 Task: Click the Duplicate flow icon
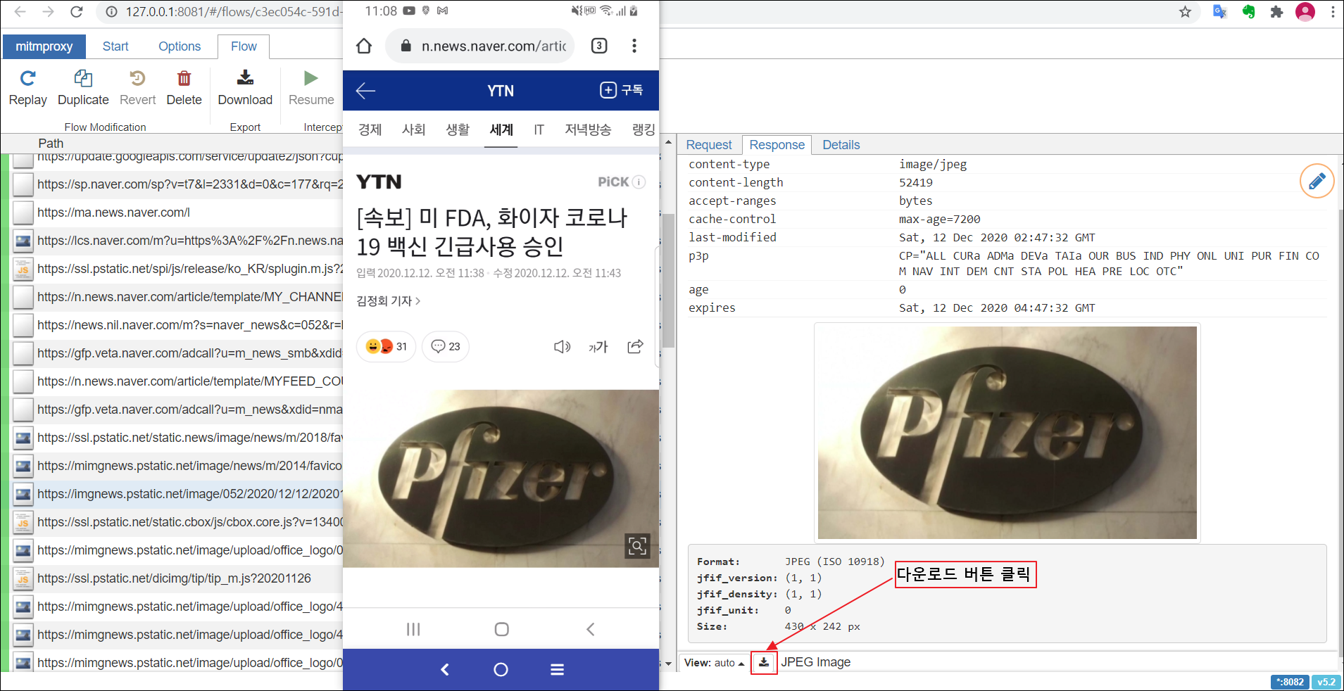click(83, 78)
